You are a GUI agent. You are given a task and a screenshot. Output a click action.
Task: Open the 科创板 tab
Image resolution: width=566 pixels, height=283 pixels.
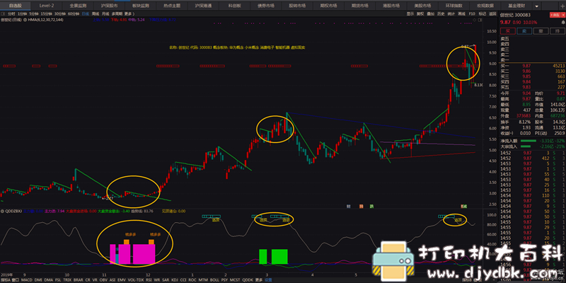click(x=234, y=6)
